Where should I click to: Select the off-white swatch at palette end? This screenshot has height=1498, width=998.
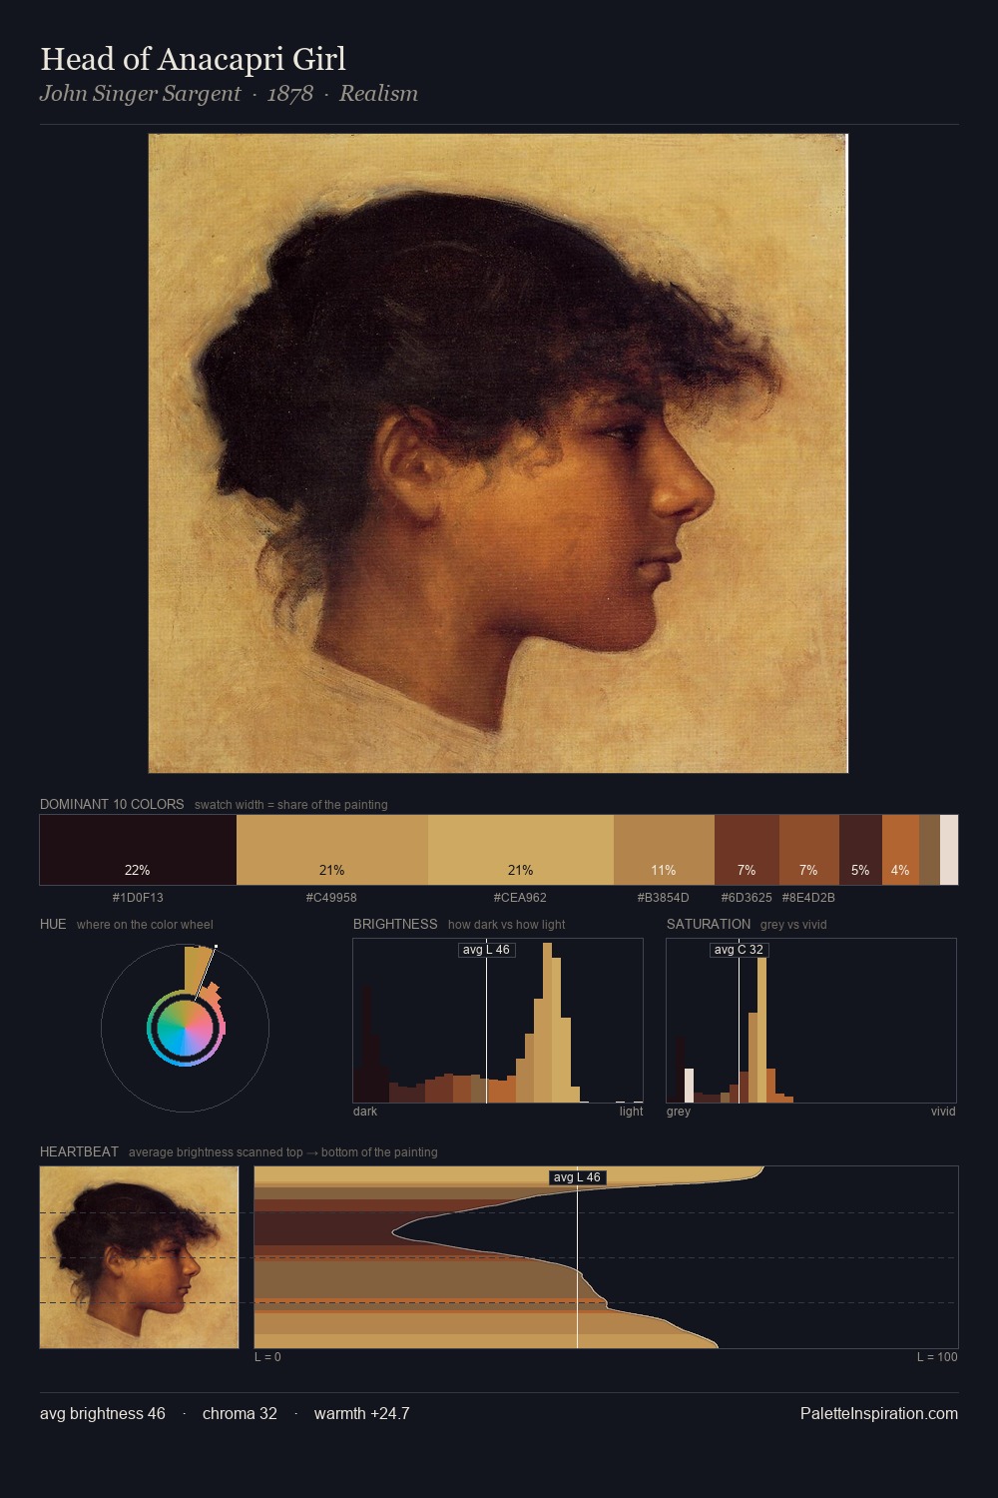click(x=949, y=850)
